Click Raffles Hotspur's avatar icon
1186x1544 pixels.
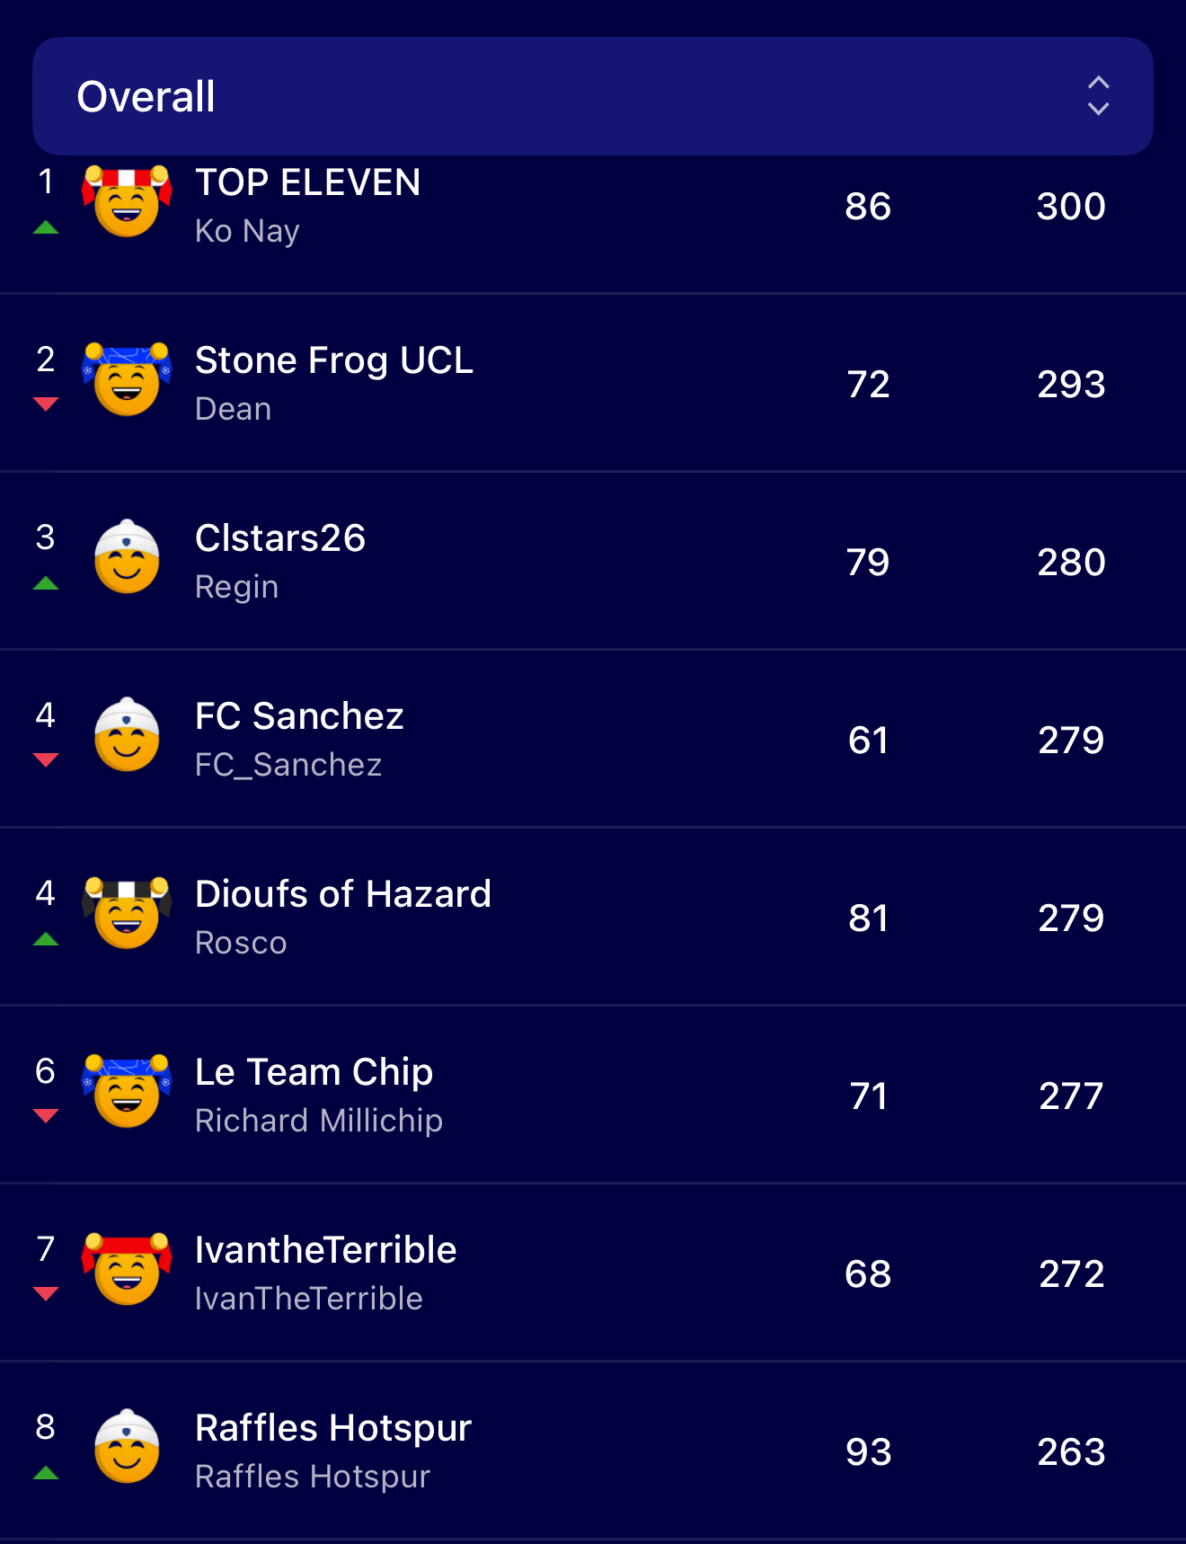click(x=127, y=1447)
